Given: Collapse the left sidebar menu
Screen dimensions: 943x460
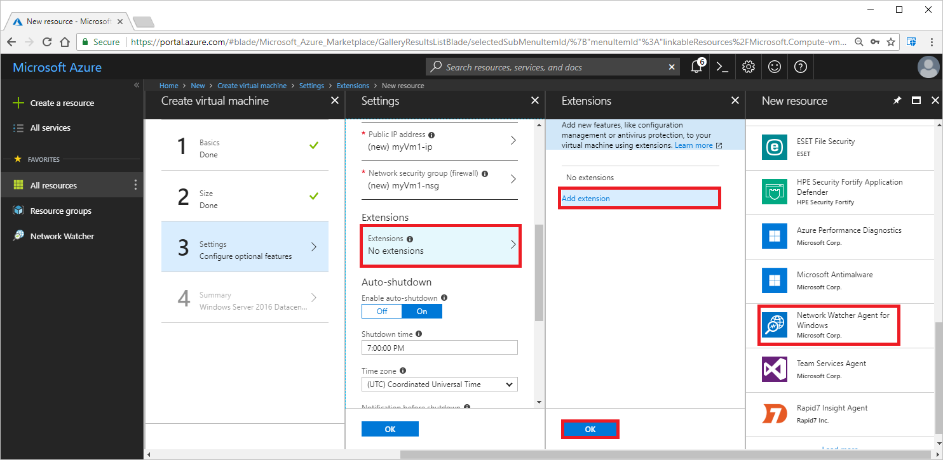Looking at the screenshot, I should tap(137, 85).
